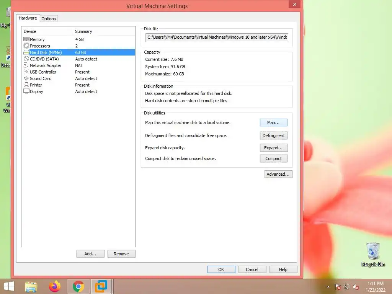Select the Network Adapter row label
The height and width of the screenshot is (294, 392).
click(x=46, y=65)
